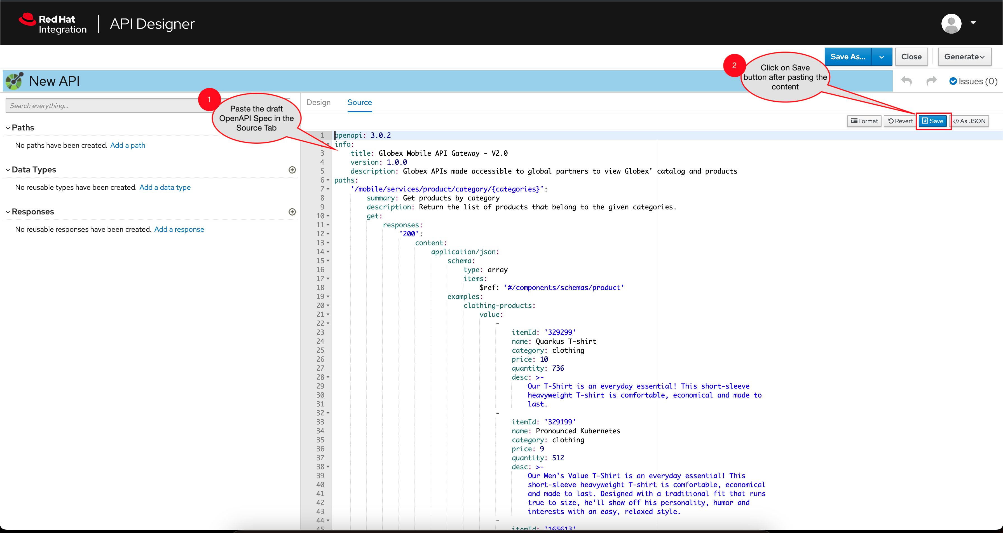
Task: Click the title 'Globex Mobile API Gateway - V2.0'
Action: (443, 153)
